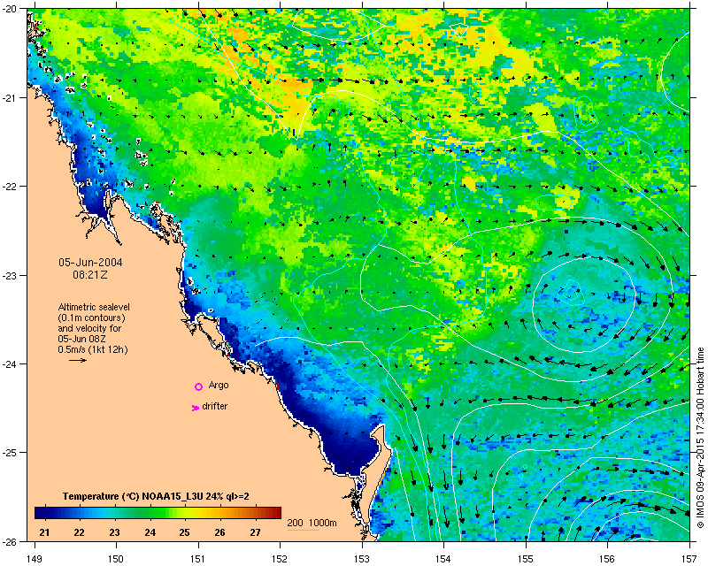
Task: Click longitude axis label 151
Action: tap(198, 559)
